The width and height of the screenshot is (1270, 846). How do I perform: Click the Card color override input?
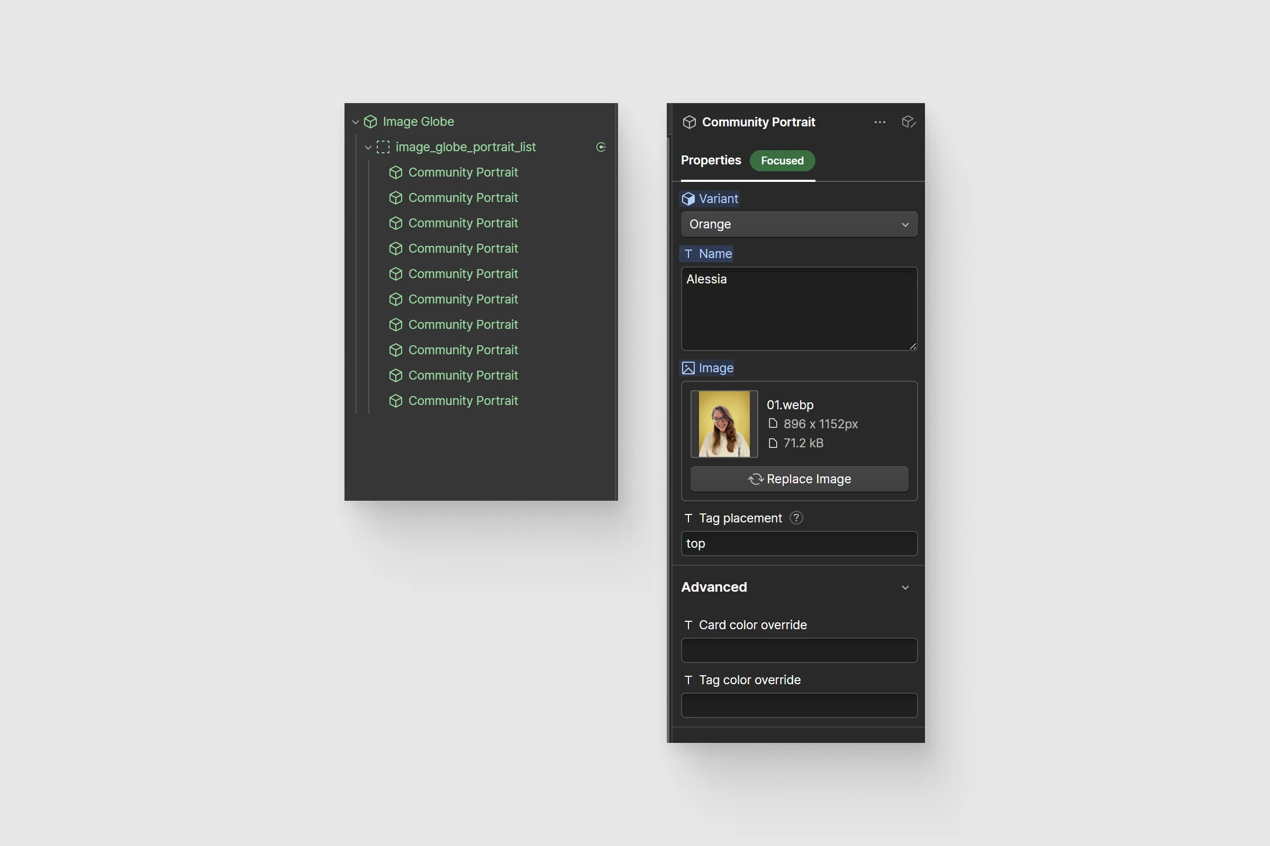click(799, 650)
